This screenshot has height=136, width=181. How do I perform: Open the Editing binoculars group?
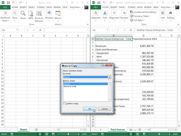click(x=170, y=16)
